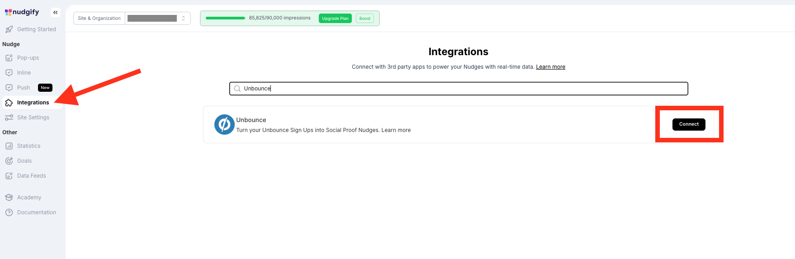
Task: Click the Inline sidebar icon
Action: tap(9, 73)
